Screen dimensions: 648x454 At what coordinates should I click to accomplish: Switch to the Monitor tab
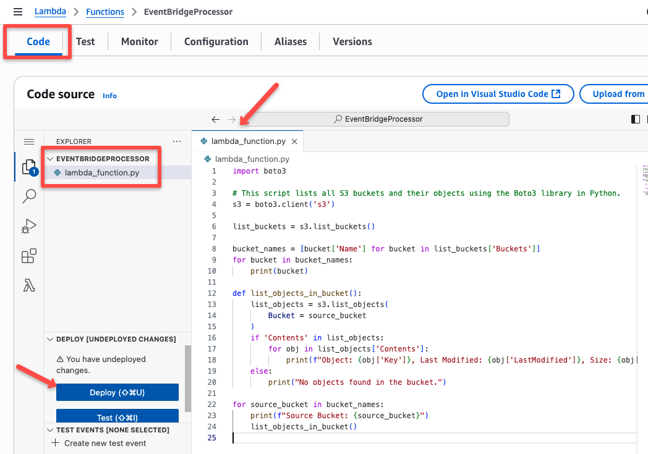point(139,41)
